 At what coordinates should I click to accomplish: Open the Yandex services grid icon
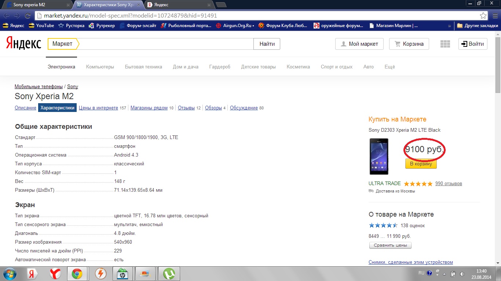[445, 44]
